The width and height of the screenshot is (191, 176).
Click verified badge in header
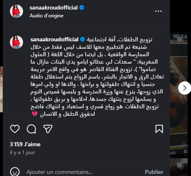[x=82, y=7]
